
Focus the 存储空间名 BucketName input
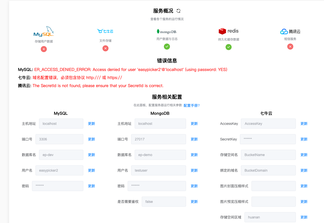[x=268, y=155]
